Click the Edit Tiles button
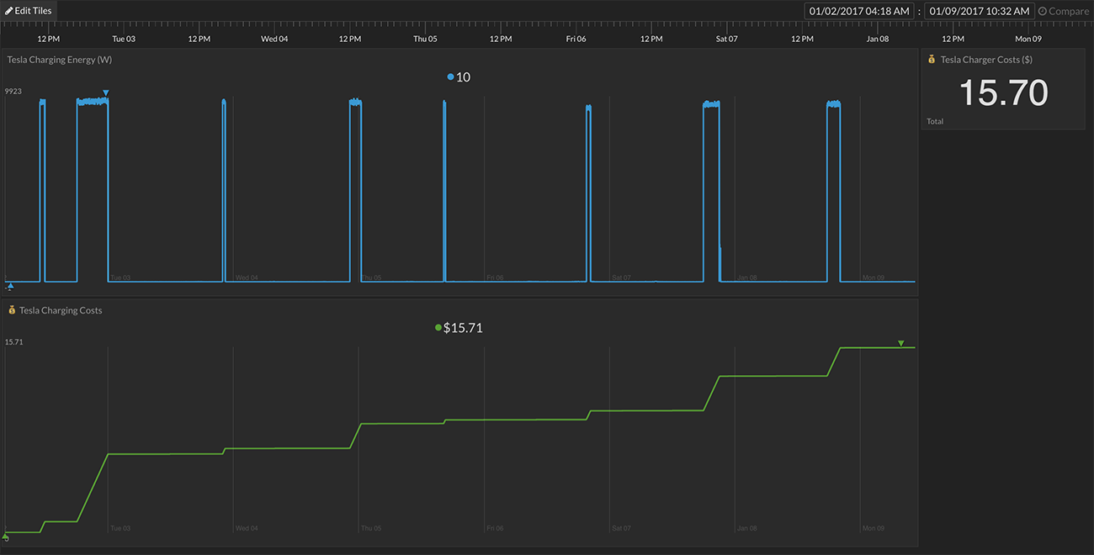This screenshot has height=555, width=1094. click(29, 11)
